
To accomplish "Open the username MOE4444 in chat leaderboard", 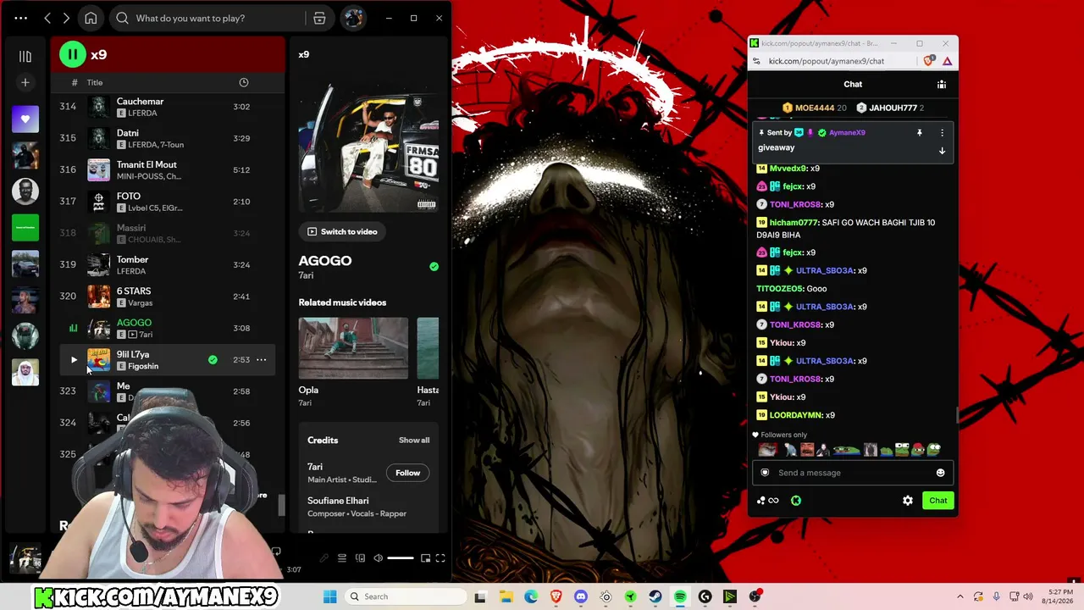I will click(815, 108).
